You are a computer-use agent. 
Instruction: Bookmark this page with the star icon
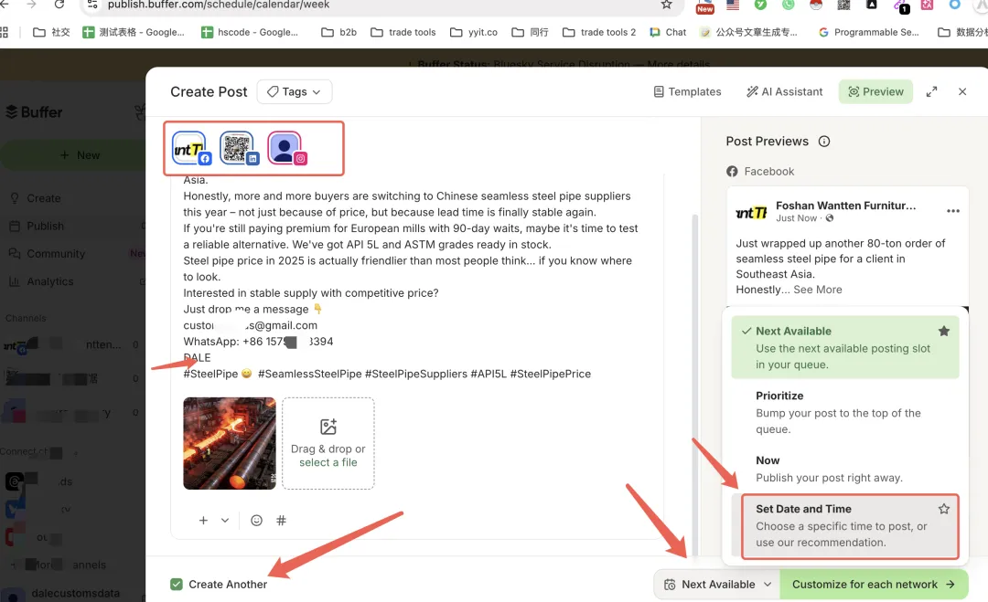point(666,5)
